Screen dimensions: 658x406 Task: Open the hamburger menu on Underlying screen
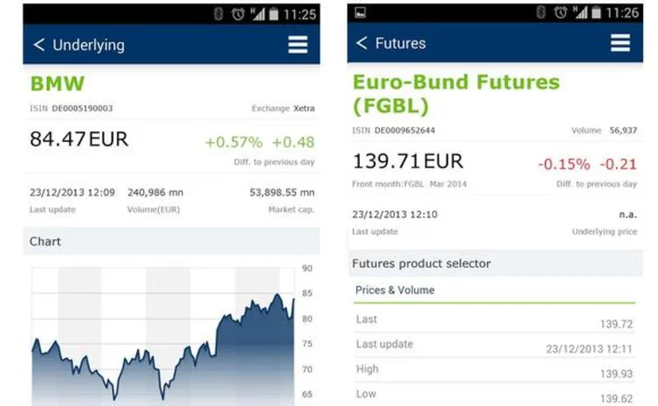click(298, 45)
